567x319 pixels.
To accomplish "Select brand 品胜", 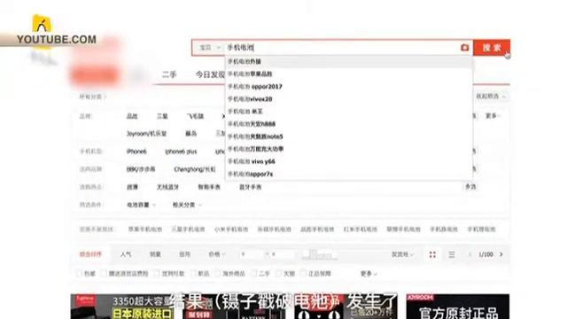I will click(132, 116).
